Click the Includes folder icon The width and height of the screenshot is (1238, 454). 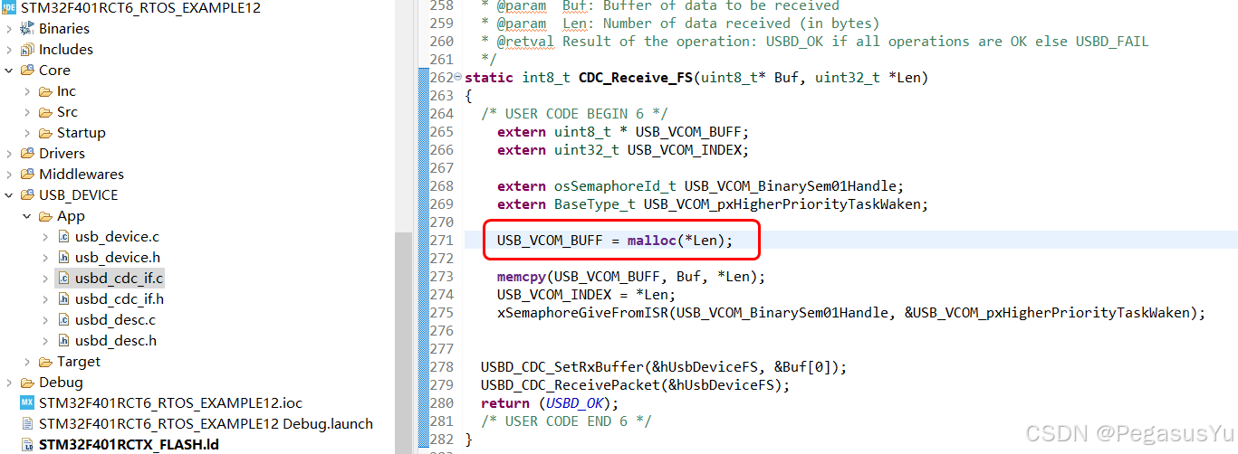(x=27, y=50)
